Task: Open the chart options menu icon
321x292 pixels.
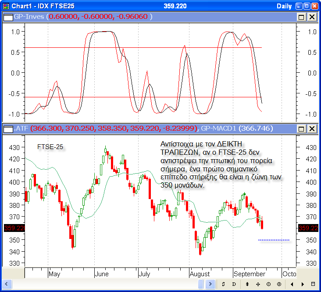Action: (x=313, y=284)
